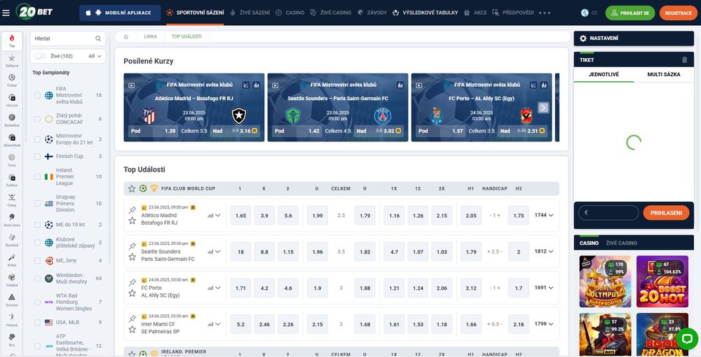This screenshot has height=357, width=701.
Task: Click the Hledat search input field
Action: click(x=63, y=38)
